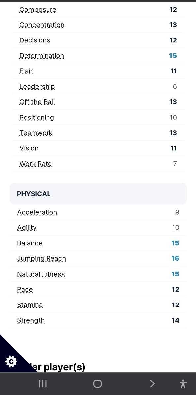196x395 pixels.
Task: Open the cookie settings gear icon
Action: pos(11,362)
